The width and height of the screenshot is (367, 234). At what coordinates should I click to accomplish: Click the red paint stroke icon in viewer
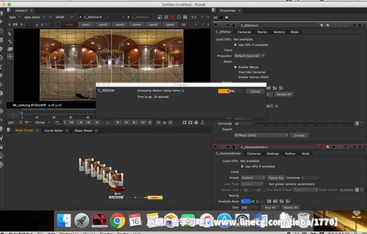pyautogui.click(x=203, y=25)
